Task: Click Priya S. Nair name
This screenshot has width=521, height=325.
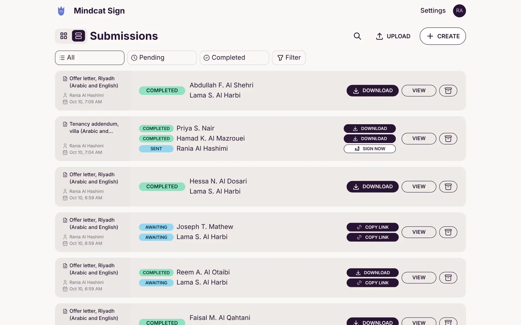Action: 195,128
